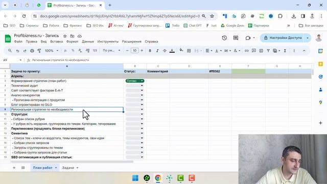Image resolution: width=327 pixels, height=184 pixels.
Task: Open the font dropdown По ум...
Action: pos(111,51)
